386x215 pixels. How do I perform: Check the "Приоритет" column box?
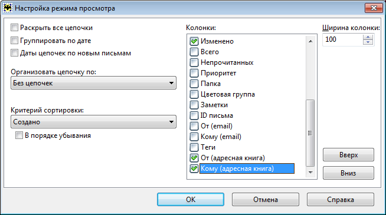tap(194, 73)
